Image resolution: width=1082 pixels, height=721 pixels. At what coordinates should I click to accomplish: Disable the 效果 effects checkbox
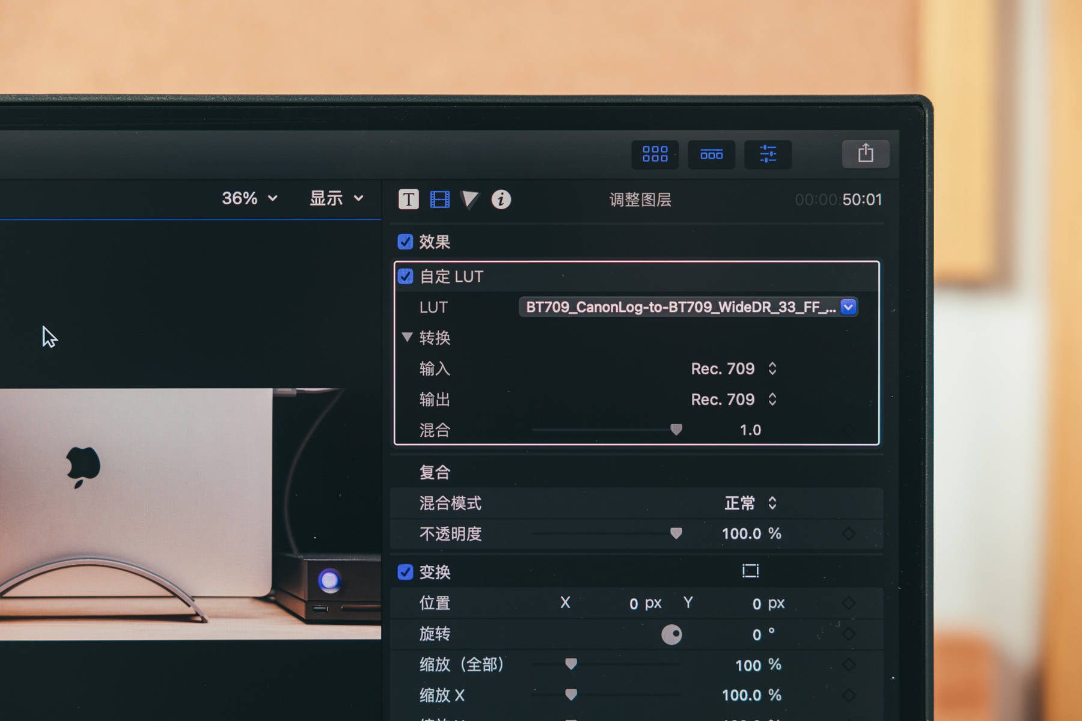[405, 242]
